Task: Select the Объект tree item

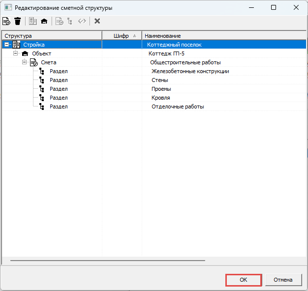Action: tap(42, 53)
